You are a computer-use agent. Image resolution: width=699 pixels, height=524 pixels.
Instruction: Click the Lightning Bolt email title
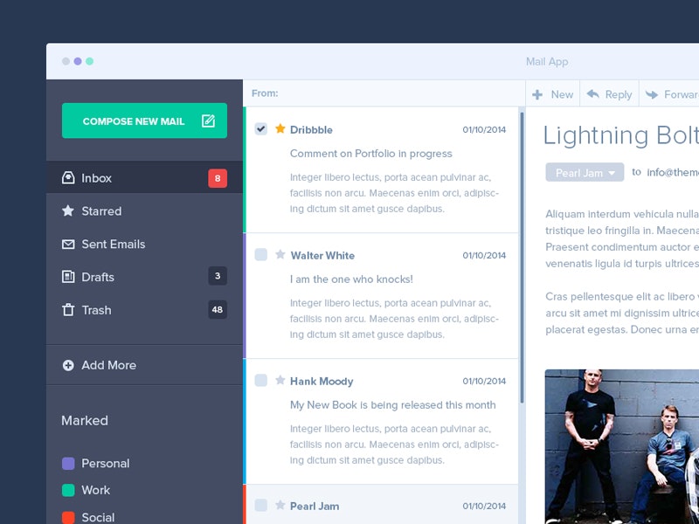pyautogui.click(x=621, y=136)
